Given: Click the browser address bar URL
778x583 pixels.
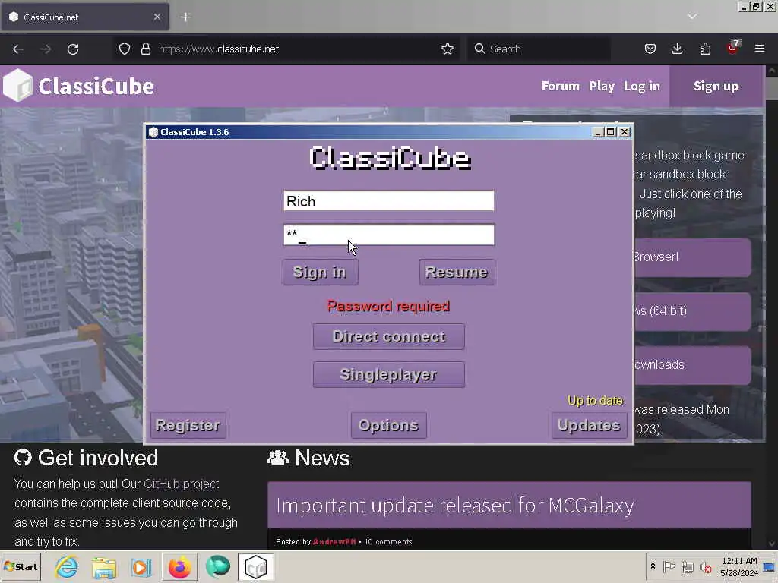Looking at the screenshot, I should (x=219, y=49).
